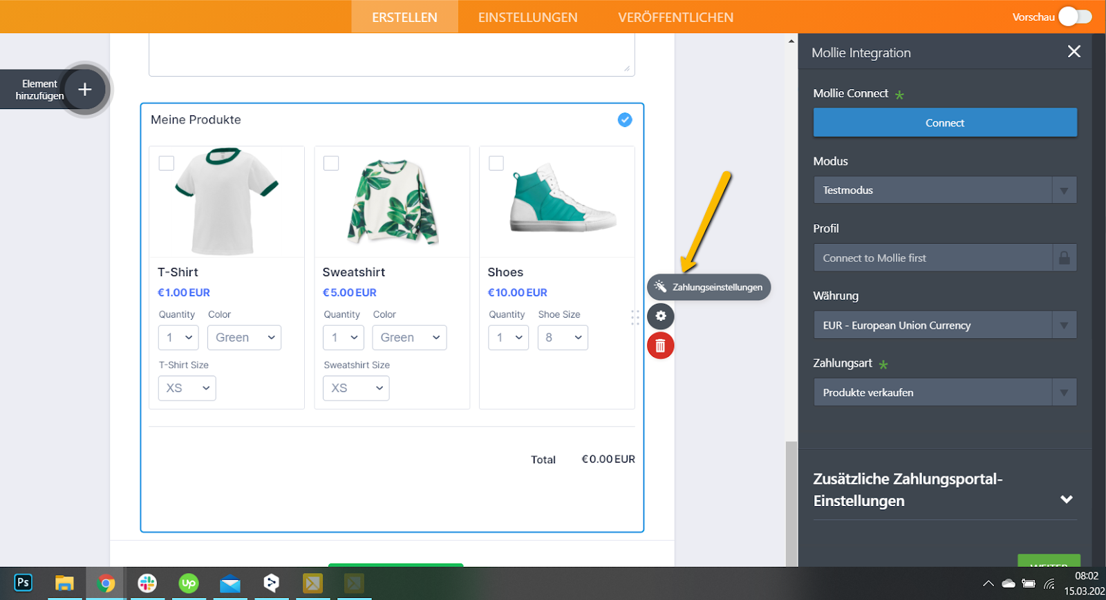Switch to the VERÖFFENTLICHEN tab
Image resolution: width=1106 pixels, height=600 pixels.
676,17
